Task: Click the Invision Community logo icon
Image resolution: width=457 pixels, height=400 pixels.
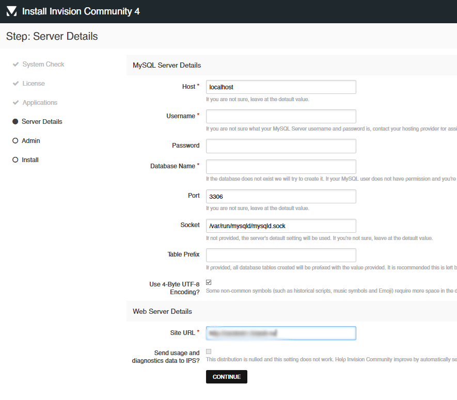Action: 12,11
